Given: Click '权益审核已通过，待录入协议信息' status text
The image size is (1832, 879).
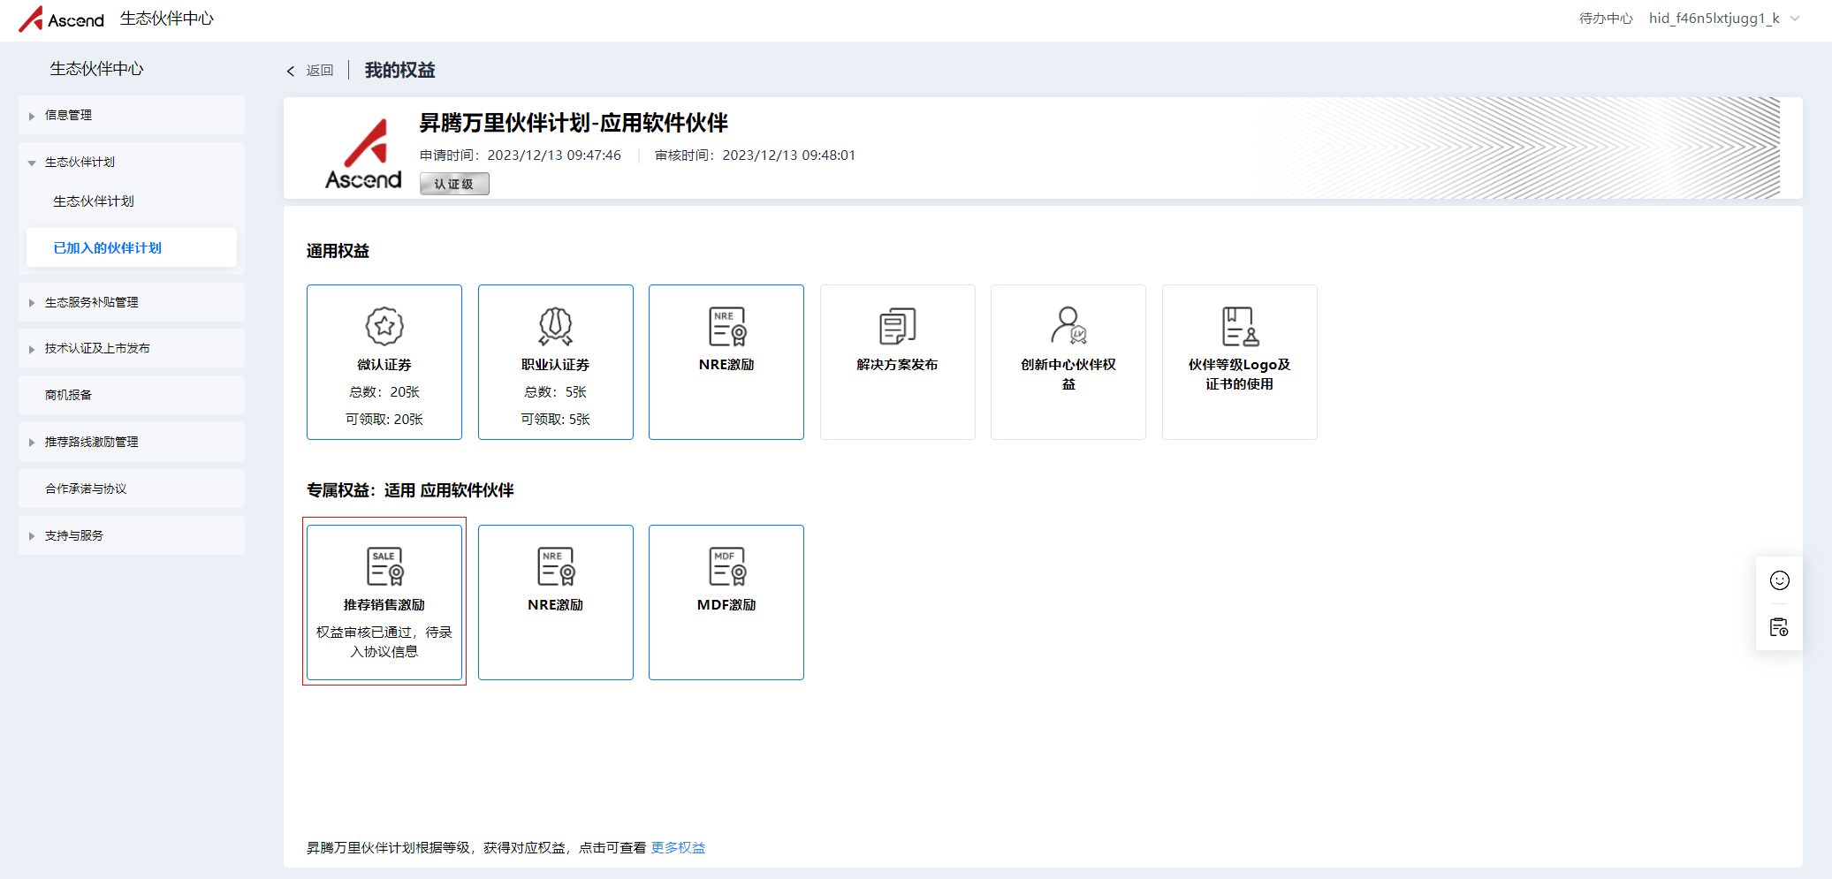Looking at the screenshot, I should coord(384,642).
